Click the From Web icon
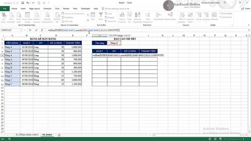This screenshot has width=251, height=141. (x=18, y=18)
